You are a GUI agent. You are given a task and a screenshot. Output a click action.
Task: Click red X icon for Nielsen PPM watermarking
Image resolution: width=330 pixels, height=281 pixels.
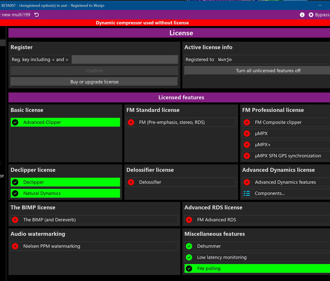(x=15, y=246)
